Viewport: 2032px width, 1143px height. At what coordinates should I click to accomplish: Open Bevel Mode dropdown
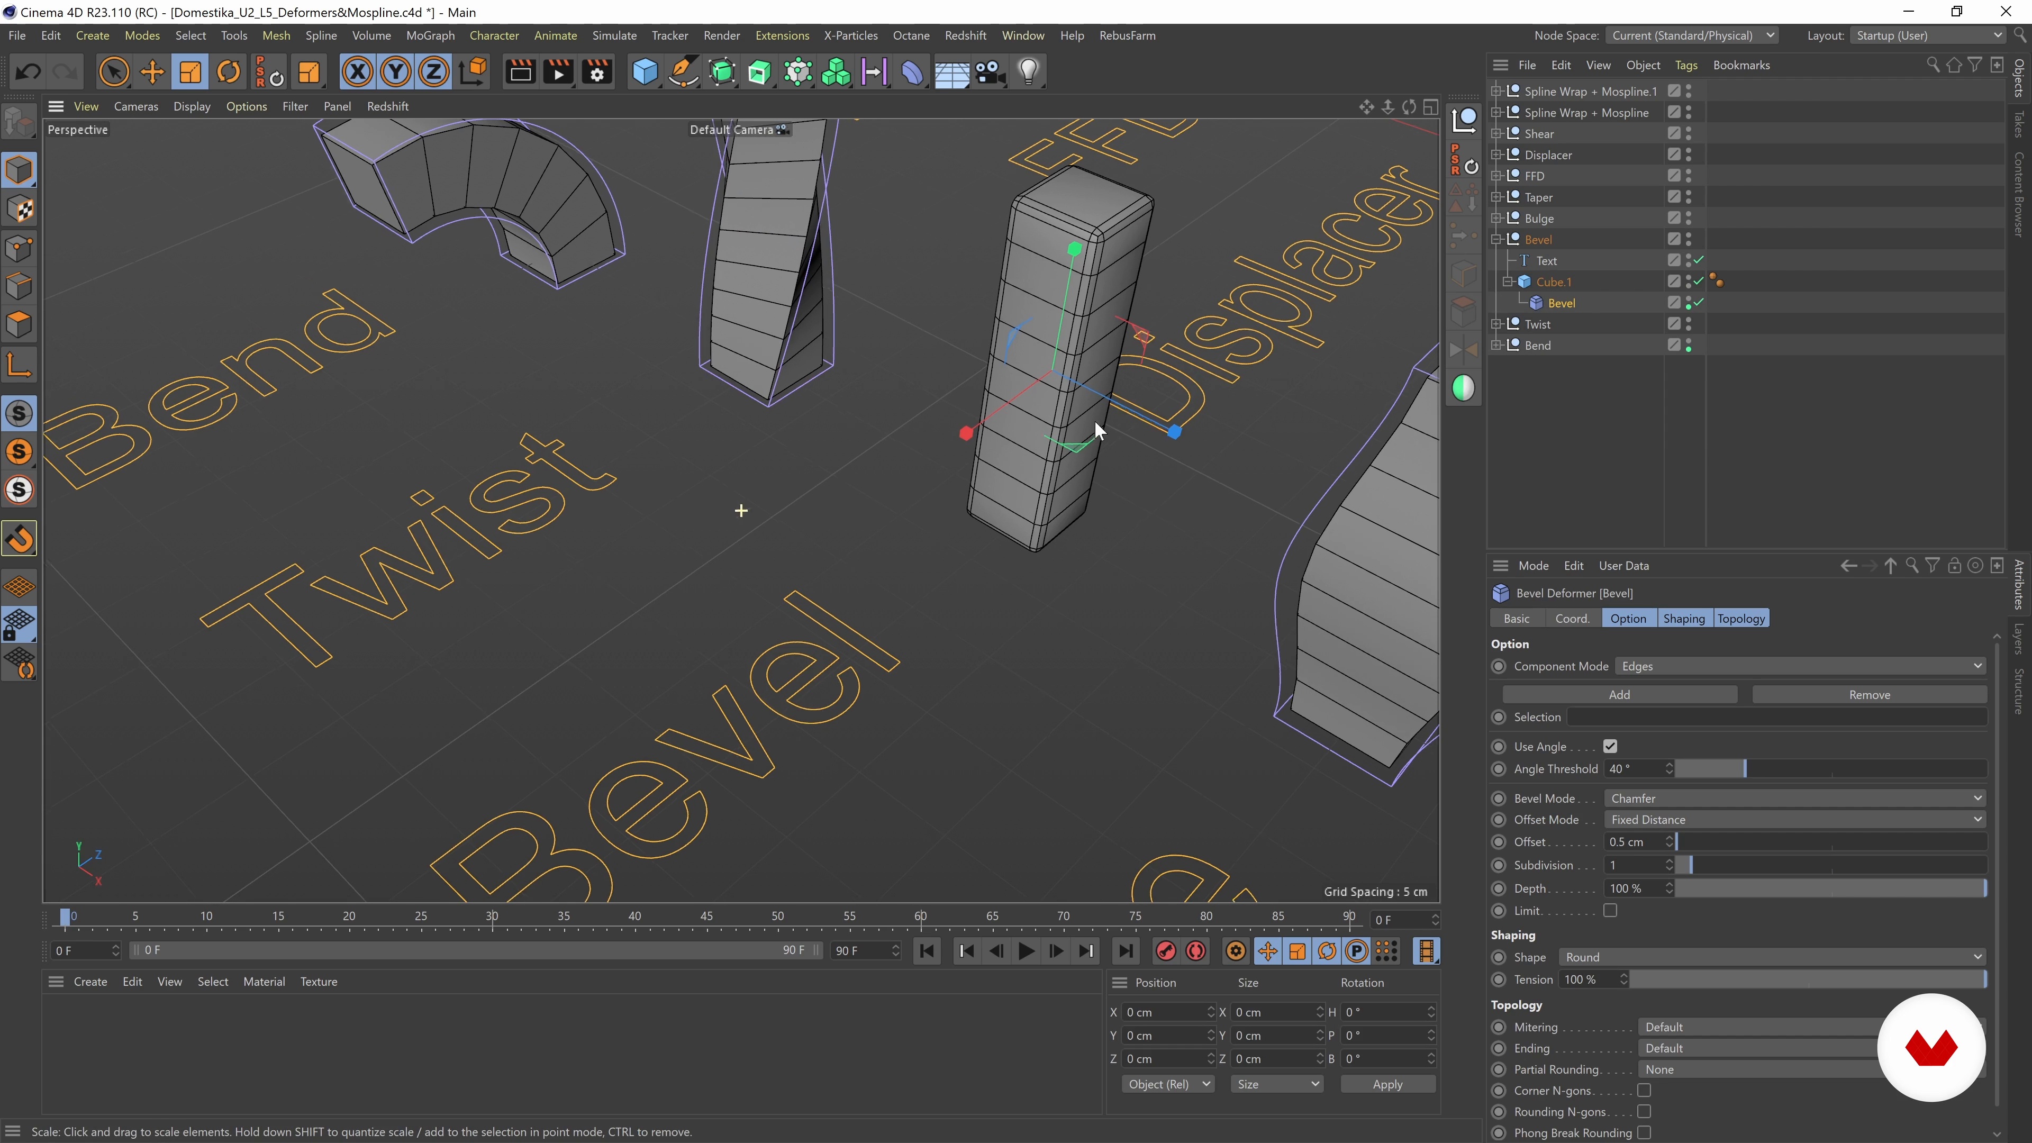tap(1794, 799)
